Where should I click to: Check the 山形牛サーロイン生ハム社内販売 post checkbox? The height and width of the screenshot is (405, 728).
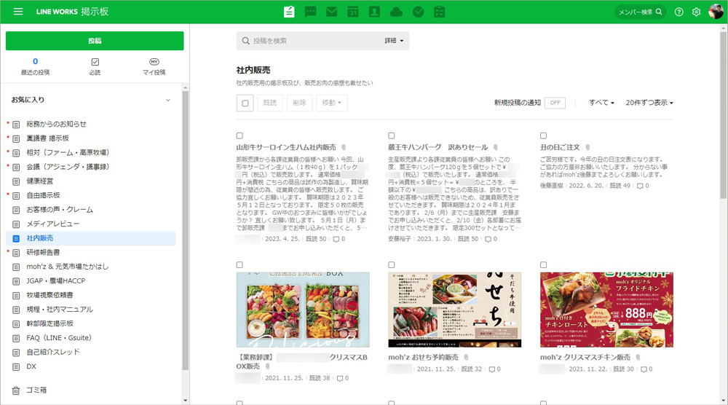240,135
